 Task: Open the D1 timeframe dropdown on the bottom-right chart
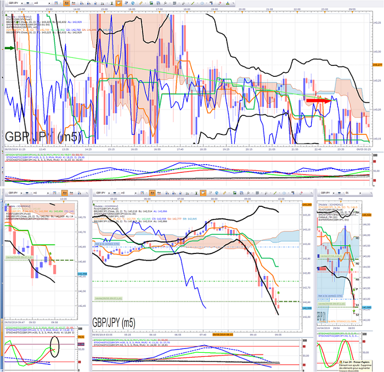click(x=353, y=193)
